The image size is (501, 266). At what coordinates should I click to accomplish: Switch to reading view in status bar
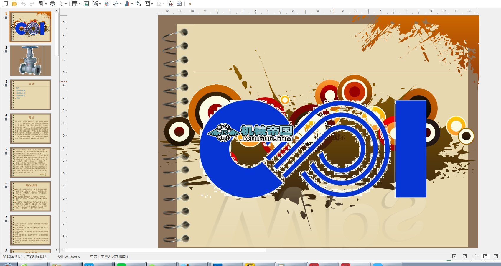(x=496, y=257)
